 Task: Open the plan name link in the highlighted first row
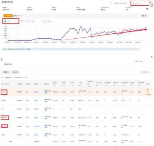coord(4,92)
